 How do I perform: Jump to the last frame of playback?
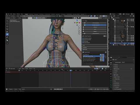tap(62, 89)
